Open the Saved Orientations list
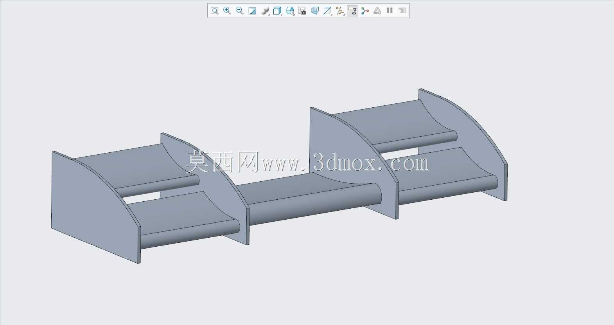The height and width of the screenshot is (325, 614). (x=290, y=11)
